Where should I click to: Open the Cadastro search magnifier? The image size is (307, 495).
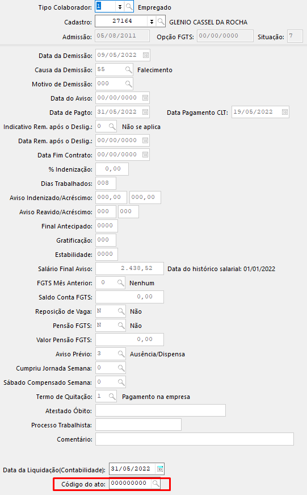pyautogui.click(x=161, y=22)
